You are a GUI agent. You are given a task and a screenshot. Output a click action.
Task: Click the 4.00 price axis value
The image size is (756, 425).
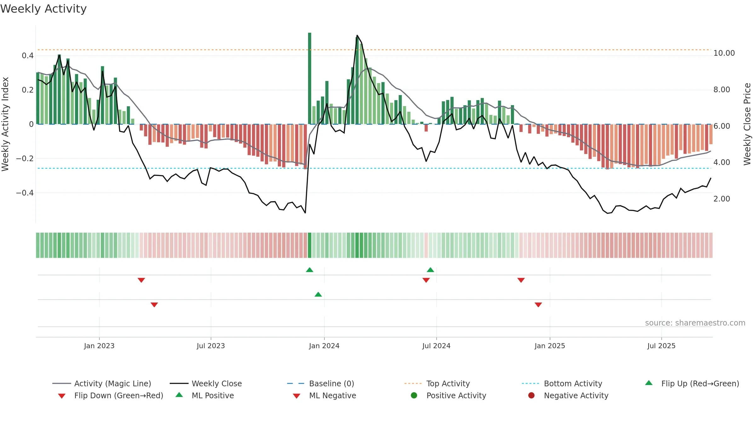point(722,162)
